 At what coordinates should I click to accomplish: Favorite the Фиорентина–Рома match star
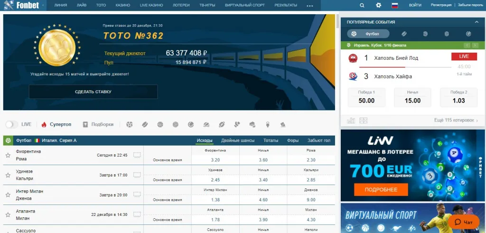(8, 155)
